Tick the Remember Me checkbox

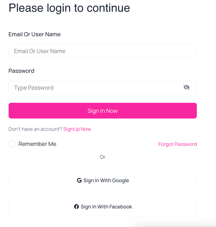click(x=12, y=144)
